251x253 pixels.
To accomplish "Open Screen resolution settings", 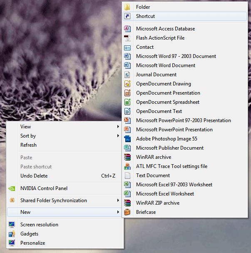I will tap(65, 225).
